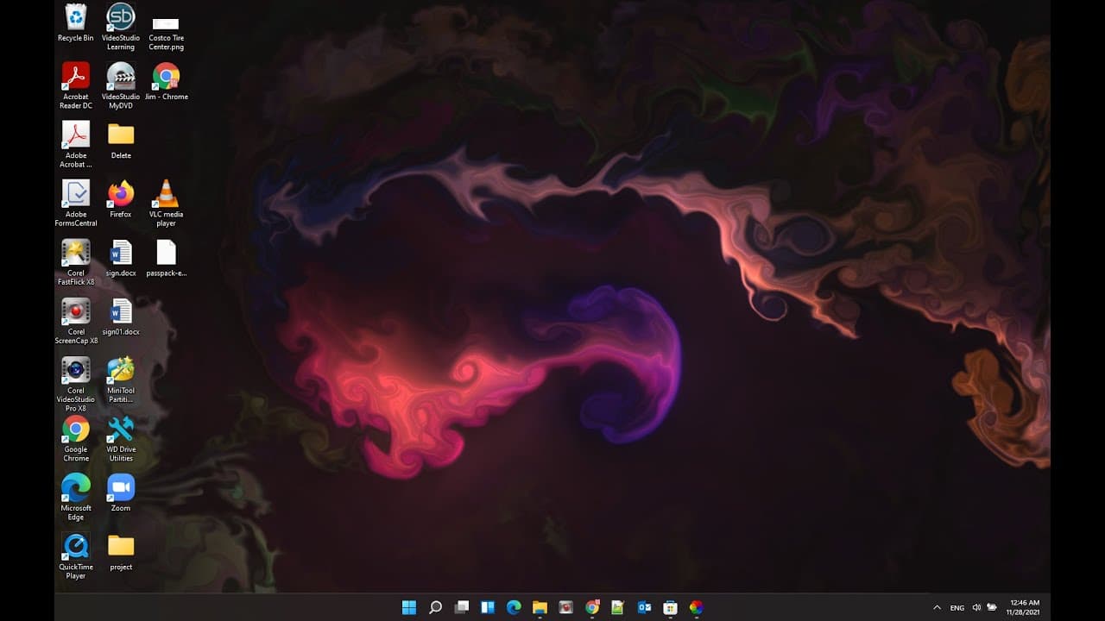Select the Jim - Chrome shortcut
Screen dimensions: 1105x621
pos(166,82)
